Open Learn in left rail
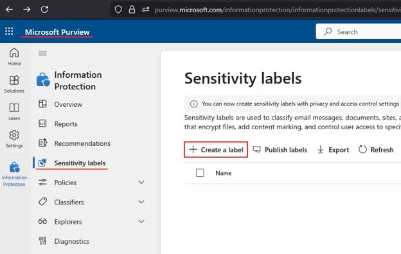This screenshot has width=401, height=254. [14, 112]
